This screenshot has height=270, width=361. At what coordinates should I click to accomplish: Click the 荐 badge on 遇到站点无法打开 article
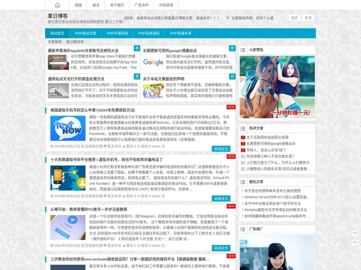137,76
